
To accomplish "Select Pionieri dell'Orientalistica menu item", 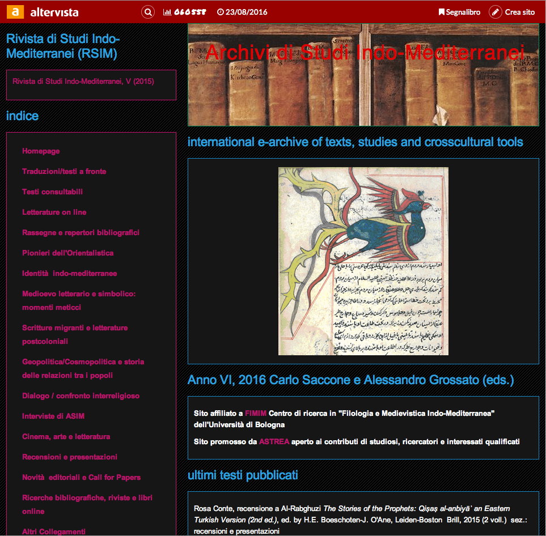I will point(67,253).
